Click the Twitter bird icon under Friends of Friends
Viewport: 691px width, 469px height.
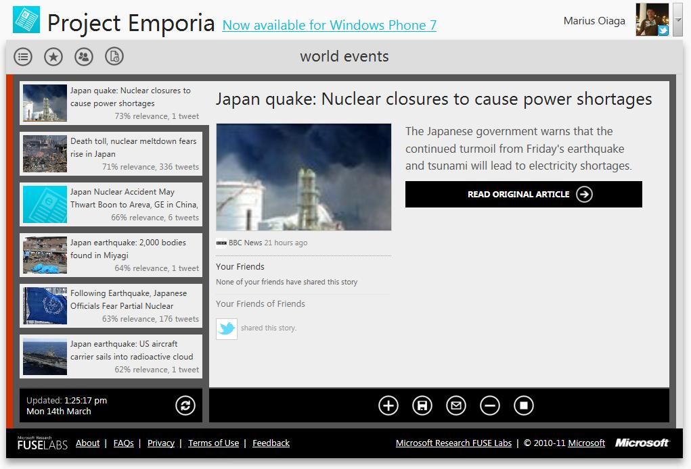coord(227,328)
